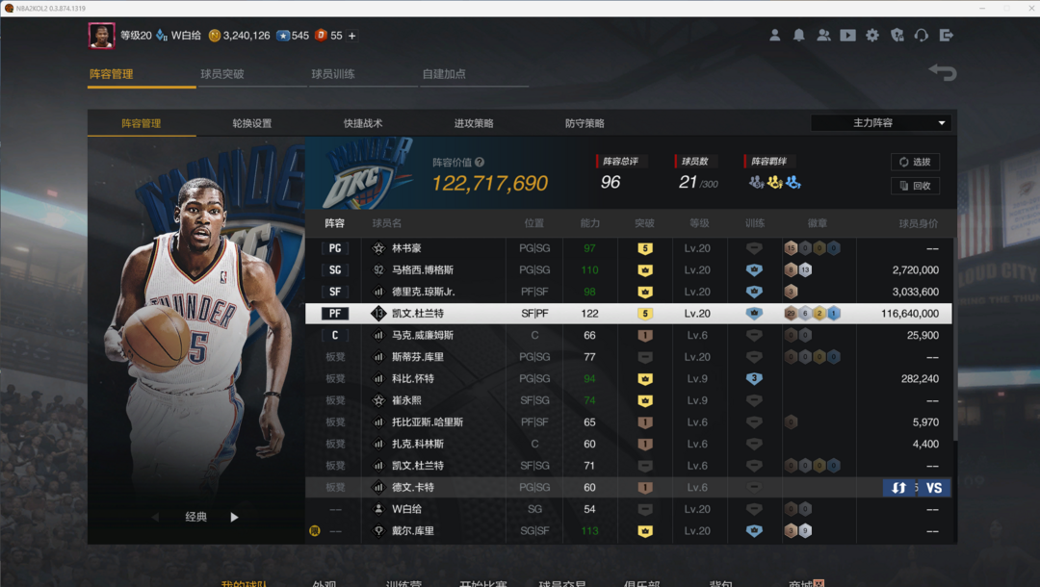The width and height of the screenshot is (1040, 587).
Task: Click the lineup value 122,717,690
Action: coord(489,184)
